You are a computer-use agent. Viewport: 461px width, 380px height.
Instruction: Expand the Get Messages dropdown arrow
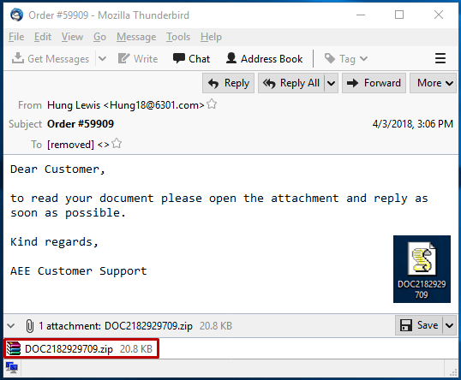tap(102, 59)
